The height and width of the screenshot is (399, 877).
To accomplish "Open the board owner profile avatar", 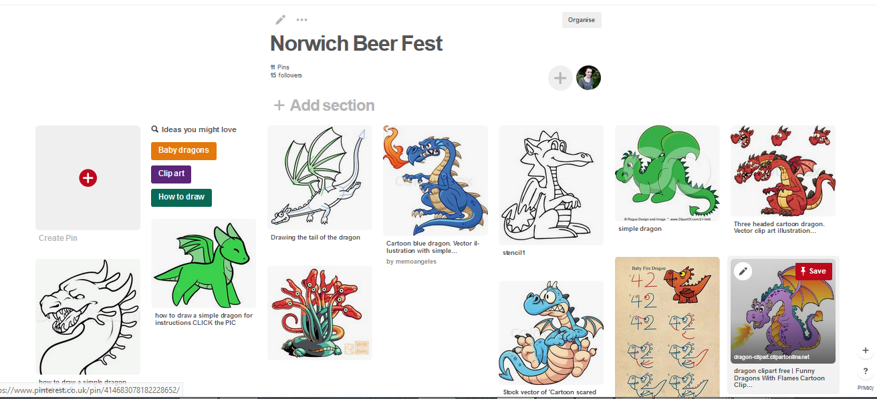I will (588, 78).
